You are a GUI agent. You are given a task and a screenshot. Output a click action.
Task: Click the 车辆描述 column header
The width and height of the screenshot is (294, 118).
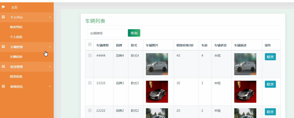240,45
